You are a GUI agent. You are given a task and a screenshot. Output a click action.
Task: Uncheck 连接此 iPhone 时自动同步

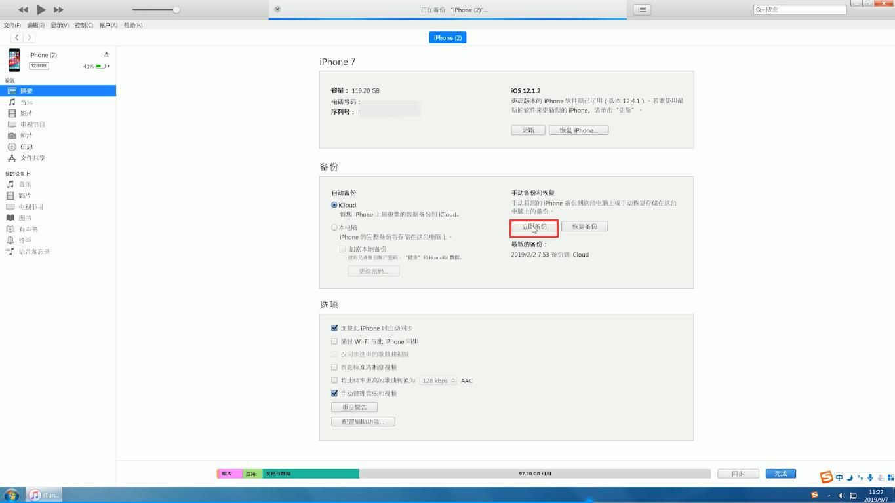coord(334,328)
